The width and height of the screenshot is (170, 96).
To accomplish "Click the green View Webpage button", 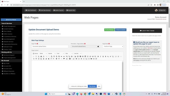I will 109,30.
